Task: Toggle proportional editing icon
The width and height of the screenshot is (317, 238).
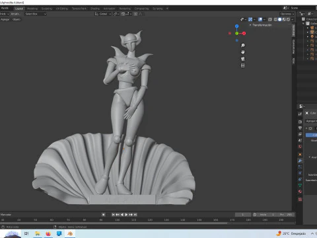Action: pos(135,14)
